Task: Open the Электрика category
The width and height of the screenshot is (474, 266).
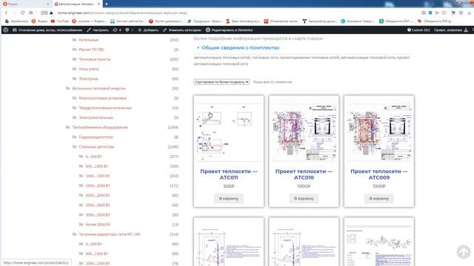Action: click(x=88, y=79)
